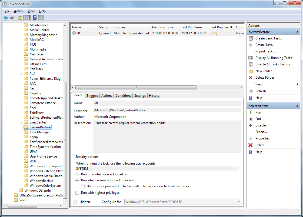
Task: Click the green Refresh icon
Action: click(x=251, y=91)
